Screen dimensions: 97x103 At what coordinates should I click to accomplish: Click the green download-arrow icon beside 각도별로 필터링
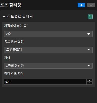click(90, 17)
